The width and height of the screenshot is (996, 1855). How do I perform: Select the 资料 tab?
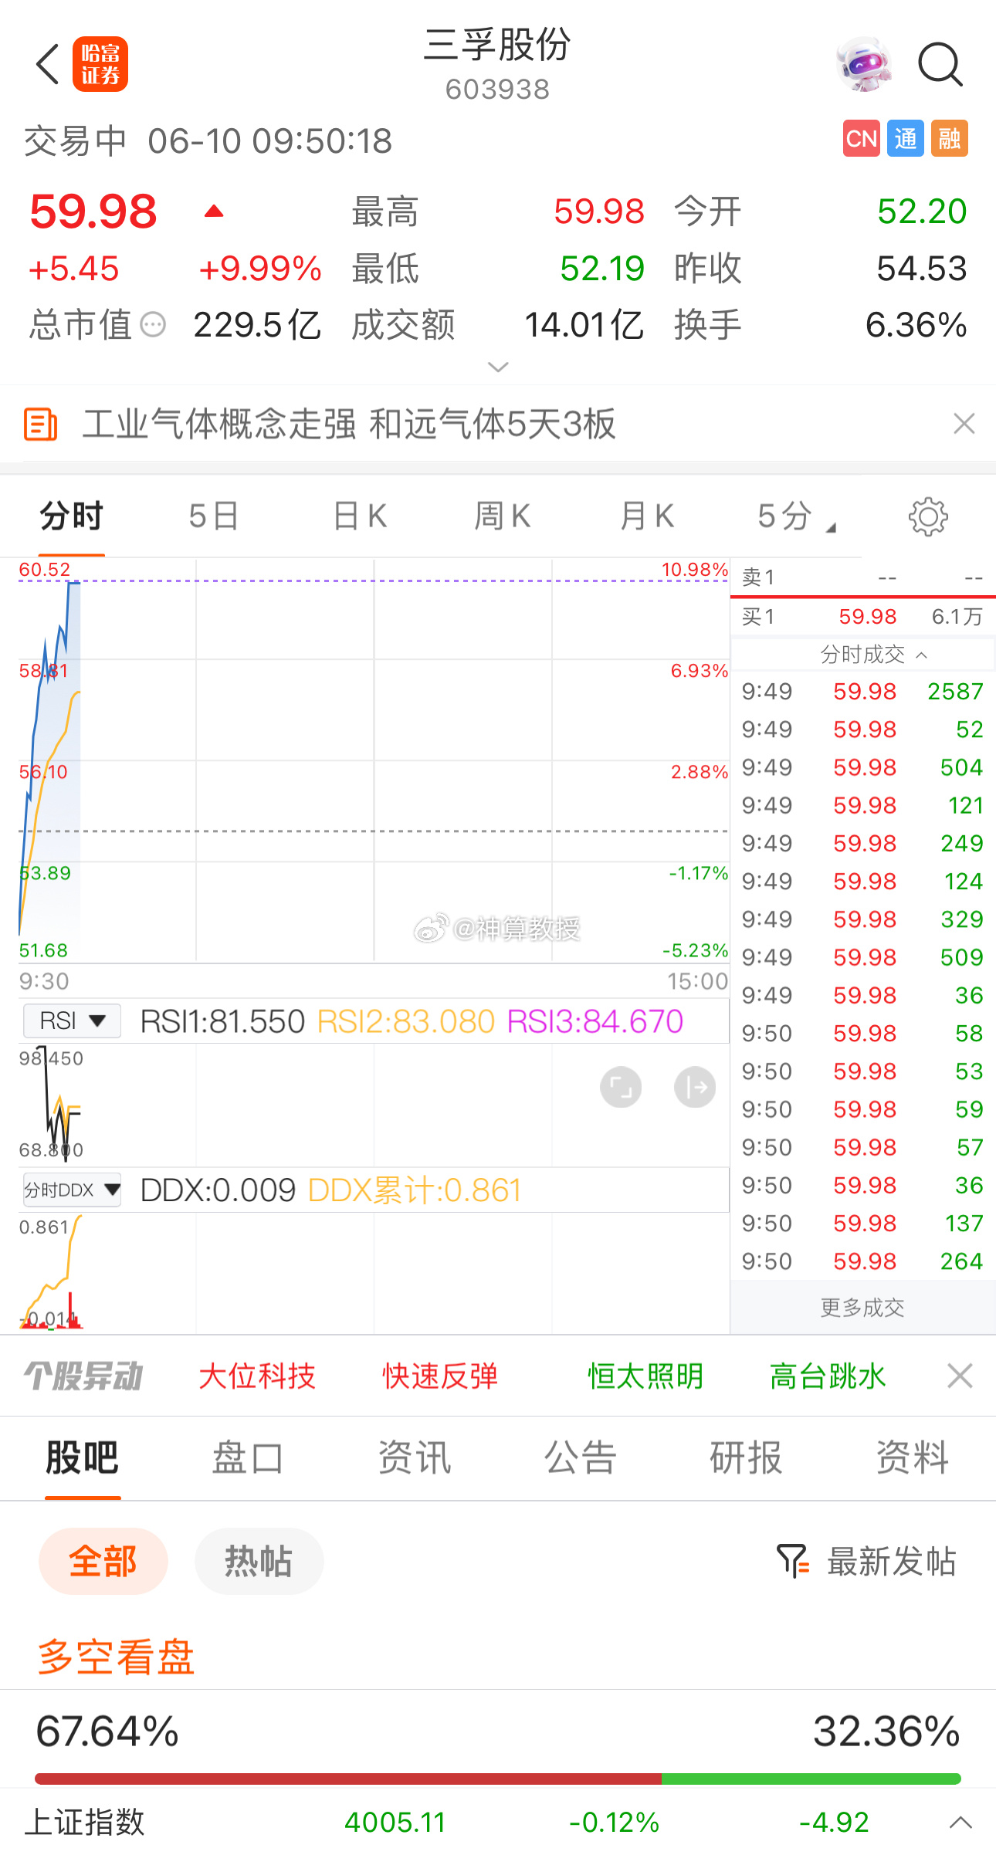(912, 1458)
